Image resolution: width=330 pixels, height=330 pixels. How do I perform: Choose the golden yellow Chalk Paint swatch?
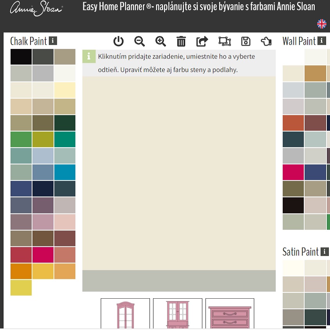[43, 271]
